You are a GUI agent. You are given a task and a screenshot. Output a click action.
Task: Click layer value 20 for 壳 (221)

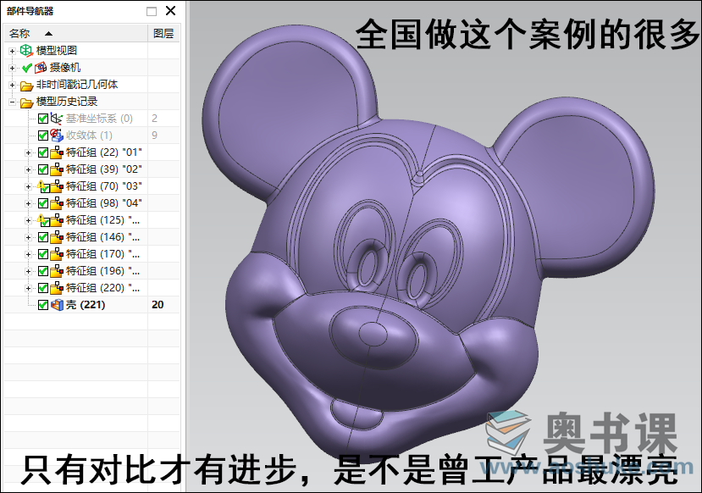158,305
